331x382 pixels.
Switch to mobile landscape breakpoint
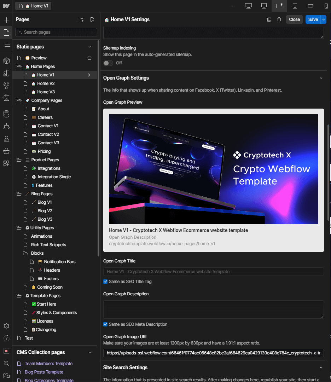click(310, 6)
